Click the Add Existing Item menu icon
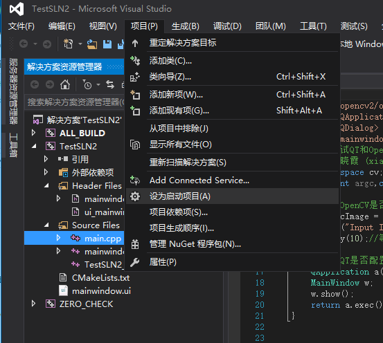Image resolution: width=383 pixels, height=343 pixels. click(135, 111)
